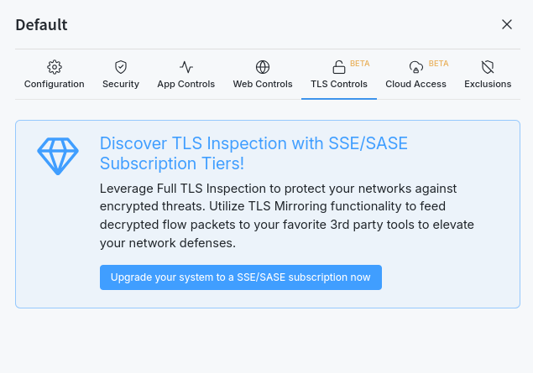Click the Cloud Access cloud icon
Screen dimensions: 533x373
click(x=415, y=68)
